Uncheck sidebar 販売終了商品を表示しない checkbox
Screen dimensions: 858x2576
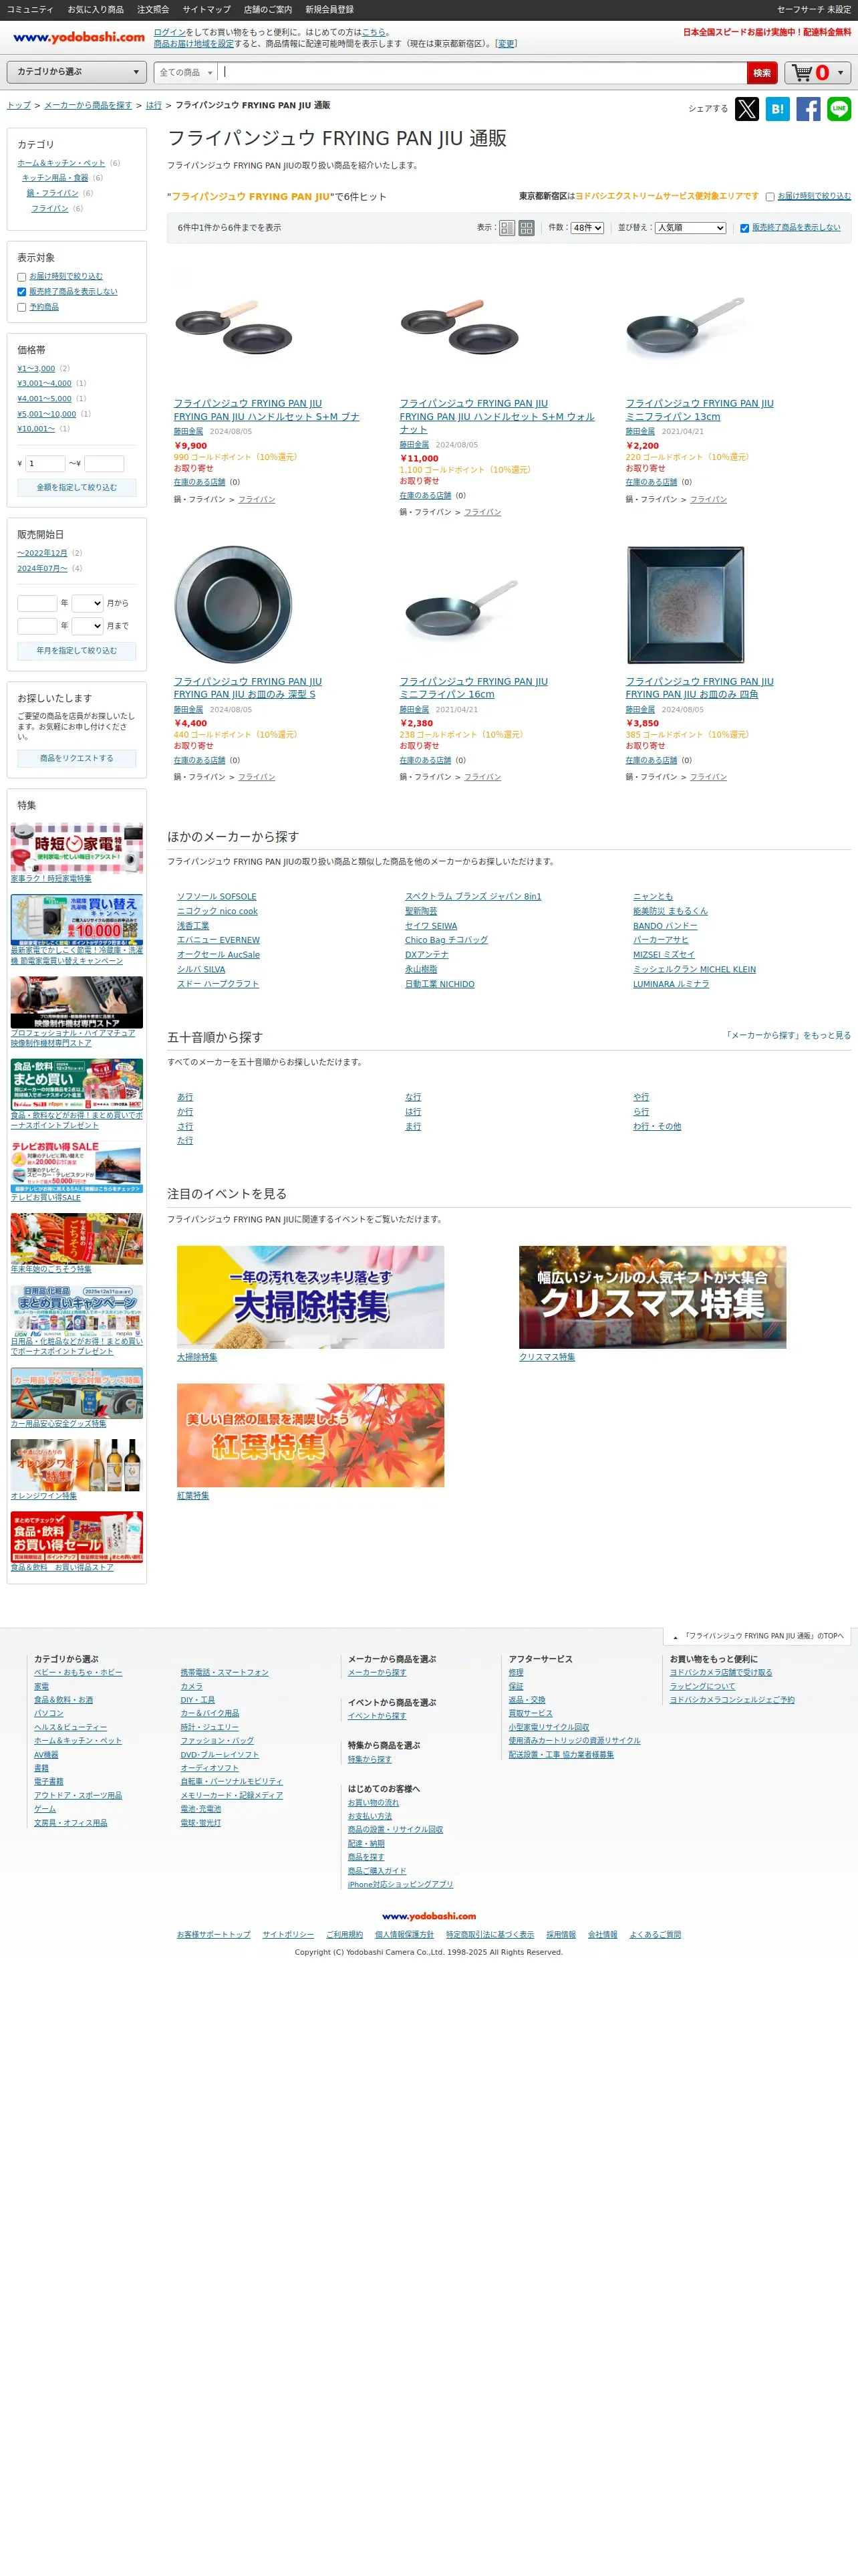click(x=22, y=292)
